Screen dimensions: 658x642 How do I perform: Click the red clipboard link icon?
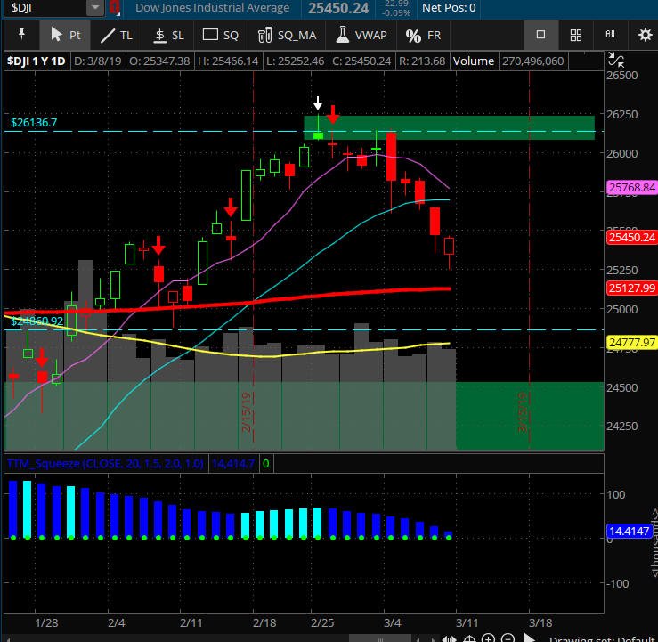click(115, 7)
